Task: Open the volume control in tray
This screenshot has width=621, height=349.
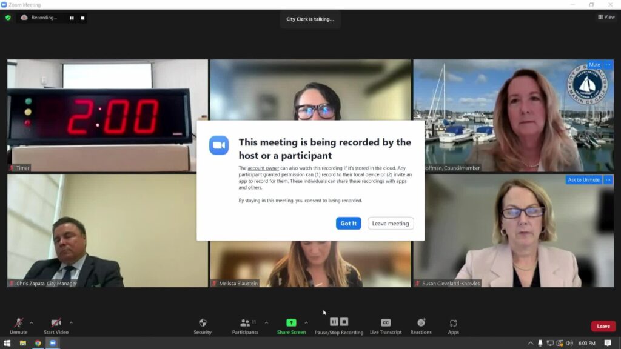Action: [569, 343]
